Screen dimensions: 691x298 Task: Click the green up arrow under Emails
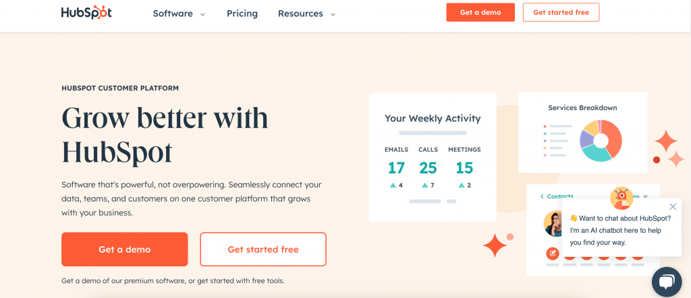(x=392, y=185)
